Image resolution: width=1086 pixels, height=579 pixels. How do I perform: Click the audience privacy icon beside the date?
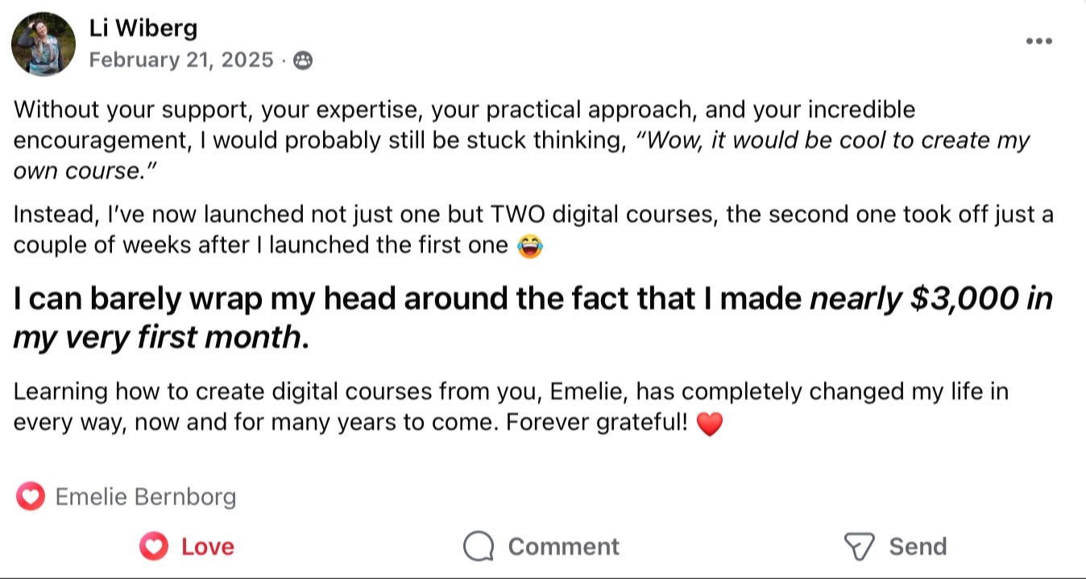[x=303, y=60]
